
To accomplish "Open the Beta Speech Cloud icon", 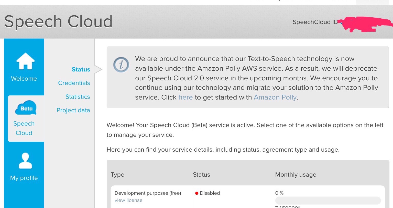I will click(26, 108).
